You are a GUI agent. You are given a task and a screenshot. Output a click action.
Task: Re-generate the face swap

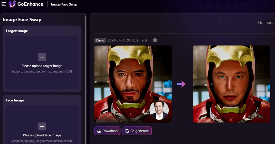(137, 131)
